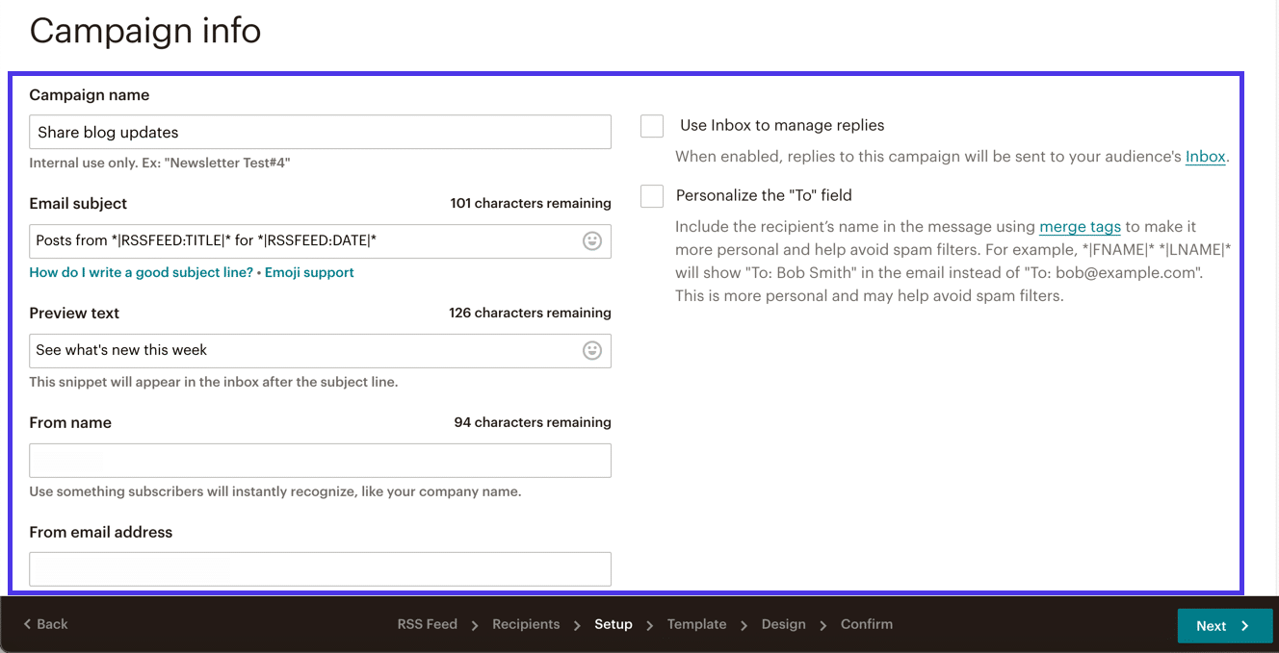
Task: Click the merge tags link
Action: pyautogui.click(x=1080, y=226)
